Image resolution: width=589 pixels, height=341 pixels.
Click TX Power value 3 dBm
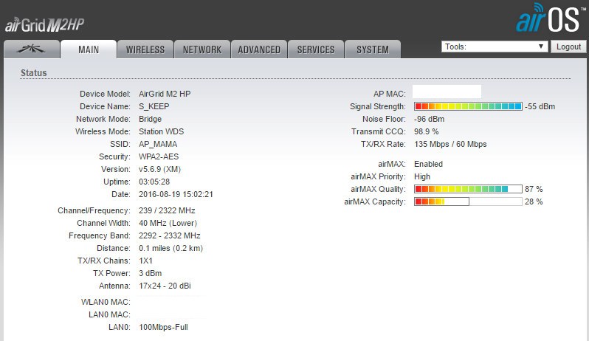pyautogui.click(x=151, y=273)
